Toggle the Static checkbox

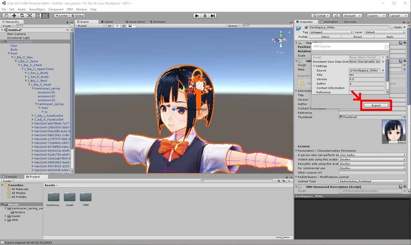(392, 27)
